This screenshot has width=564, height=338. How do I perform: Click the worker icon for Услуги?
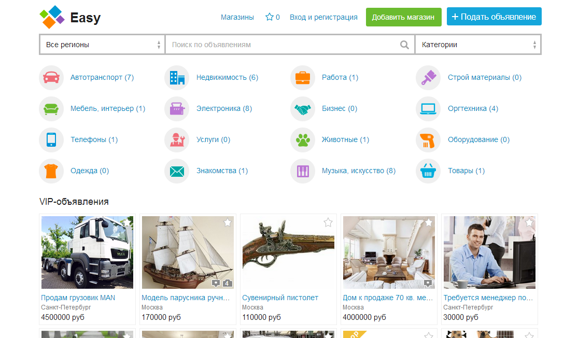tap(177, 139)
